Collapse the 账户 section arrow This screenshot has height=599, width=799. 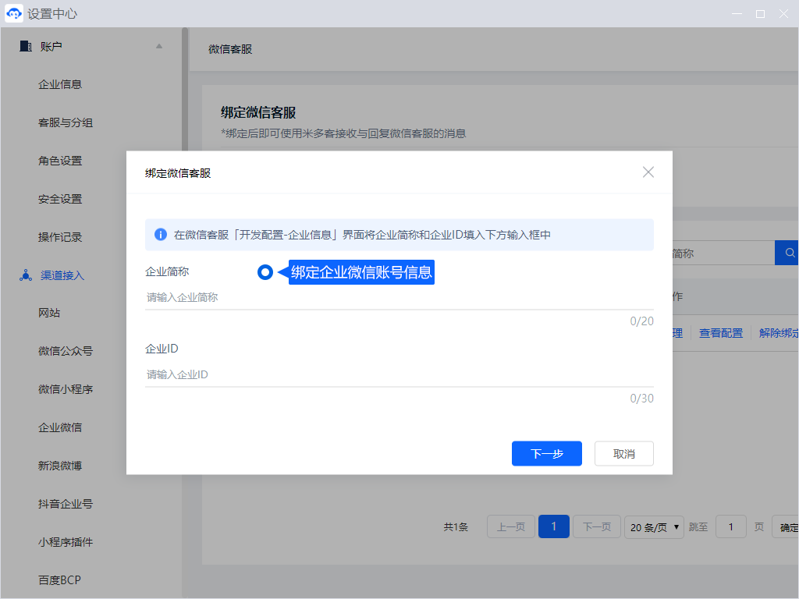159,46
